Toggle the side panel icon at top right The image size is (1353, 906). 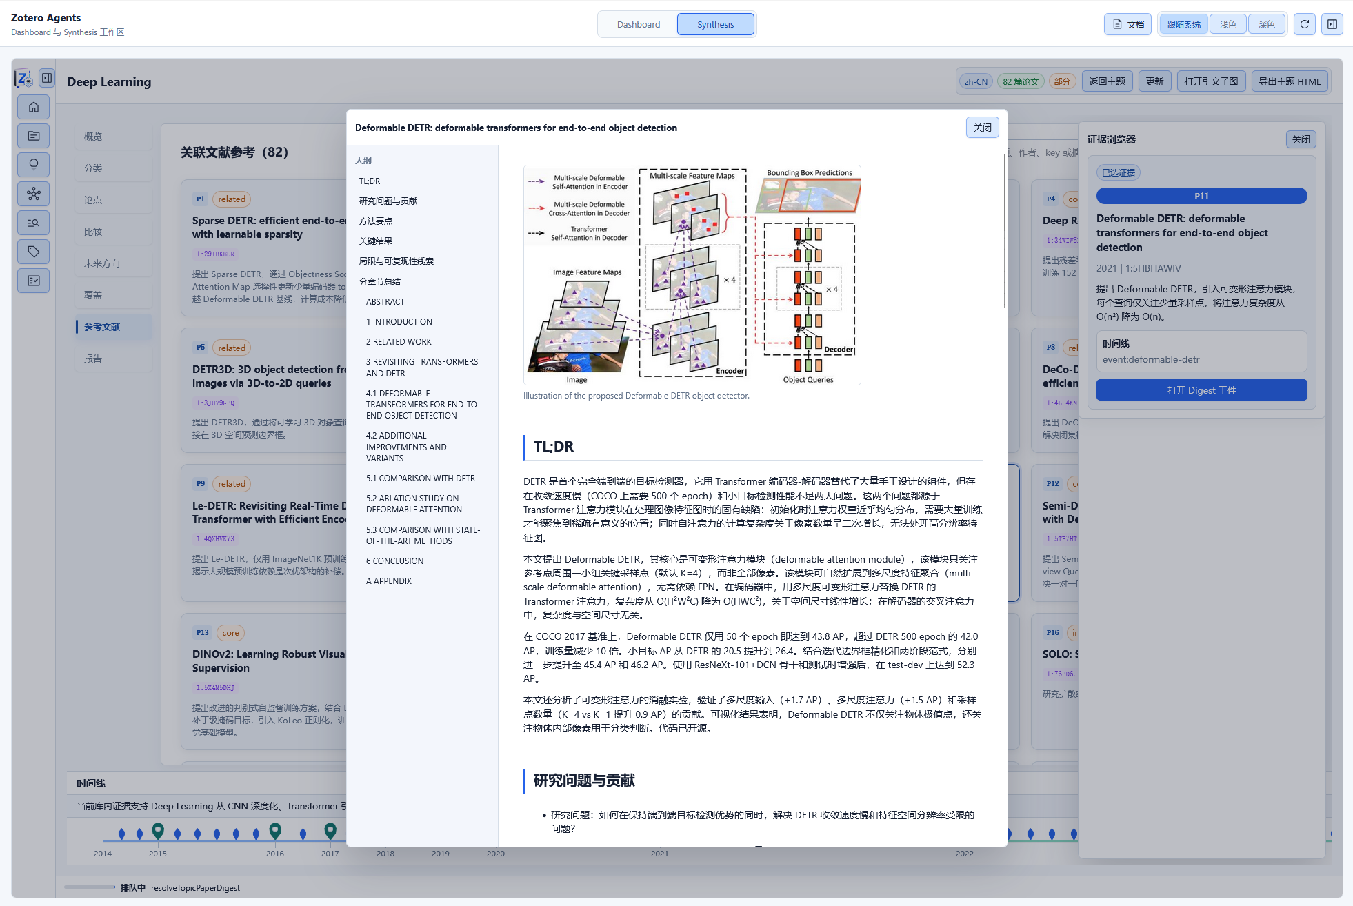click(x=1332, y=24)
